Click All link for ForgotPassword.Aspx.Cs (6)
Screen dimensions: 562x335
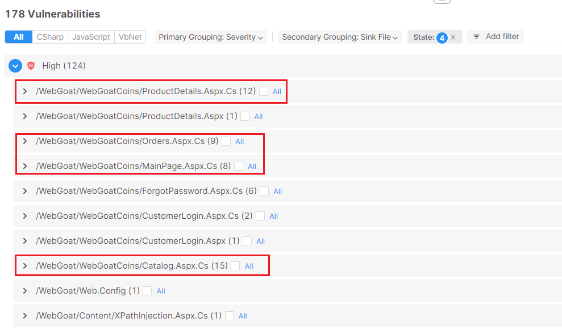tap(278, 191)
